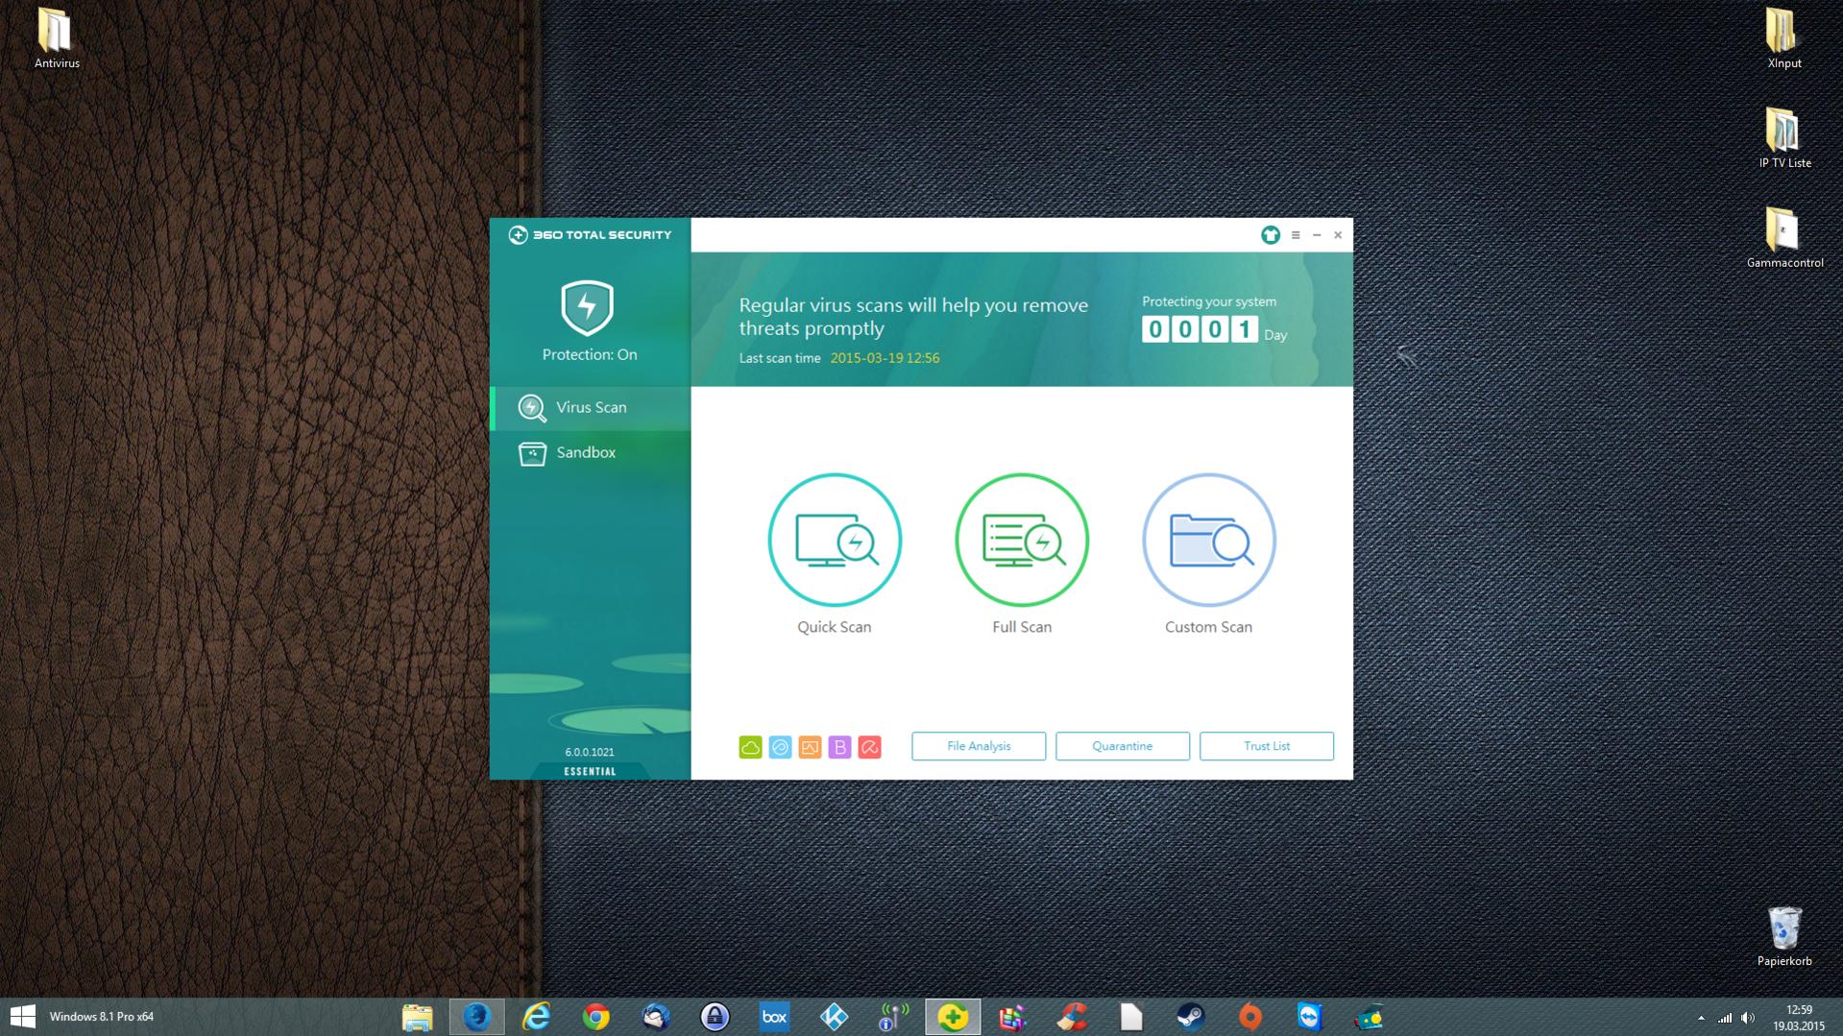Launch Google Chrome from taskbar
The image size is (1843, 1036).
point(595,1017)
